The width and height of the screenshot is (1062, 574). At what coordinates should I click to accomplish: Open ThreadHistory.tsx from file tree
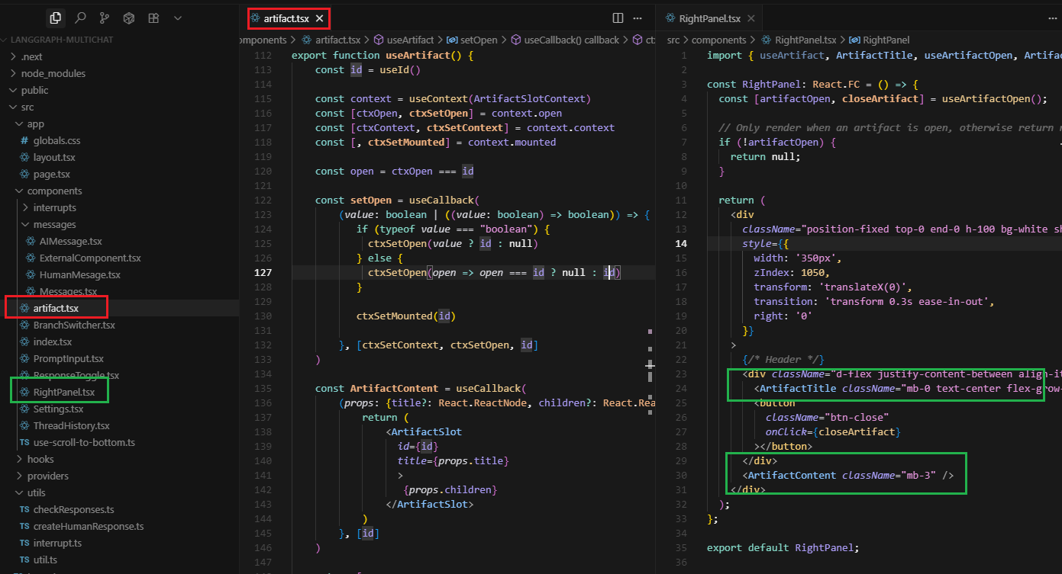point(71,425)
